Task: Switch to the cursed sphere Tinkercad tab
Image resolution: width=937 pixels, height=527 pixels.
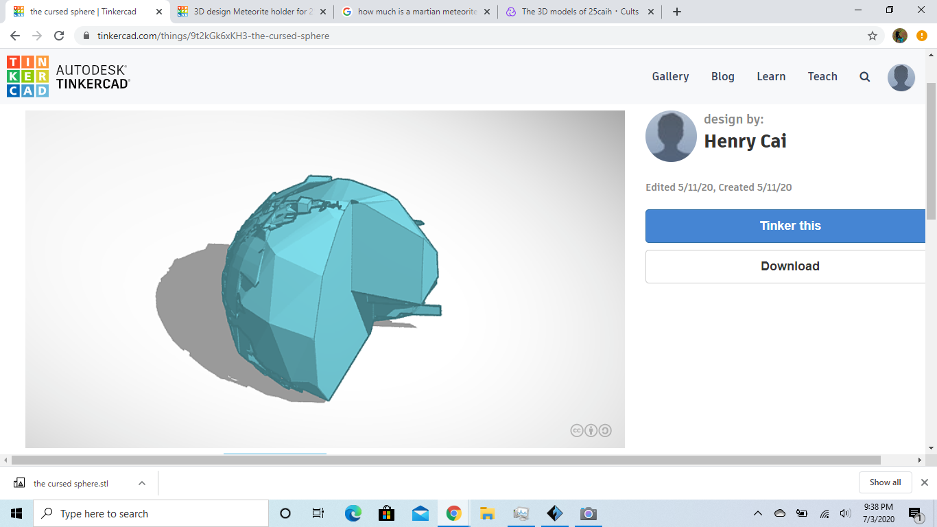Action: pos(84,12)
